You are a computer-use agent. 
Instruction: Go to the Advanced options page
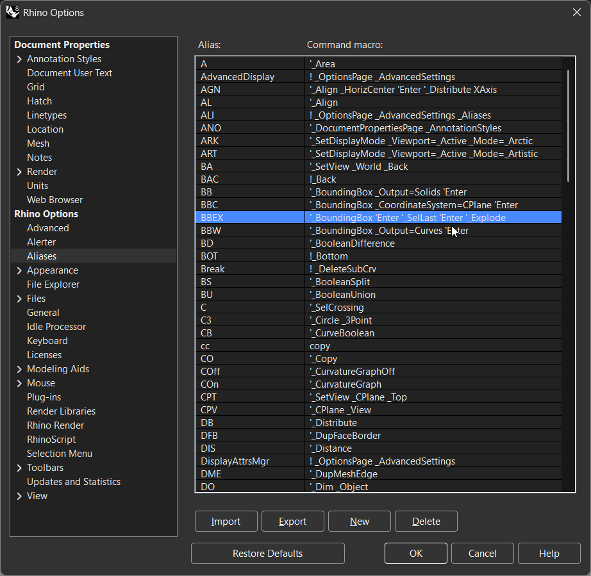(47, 228)
